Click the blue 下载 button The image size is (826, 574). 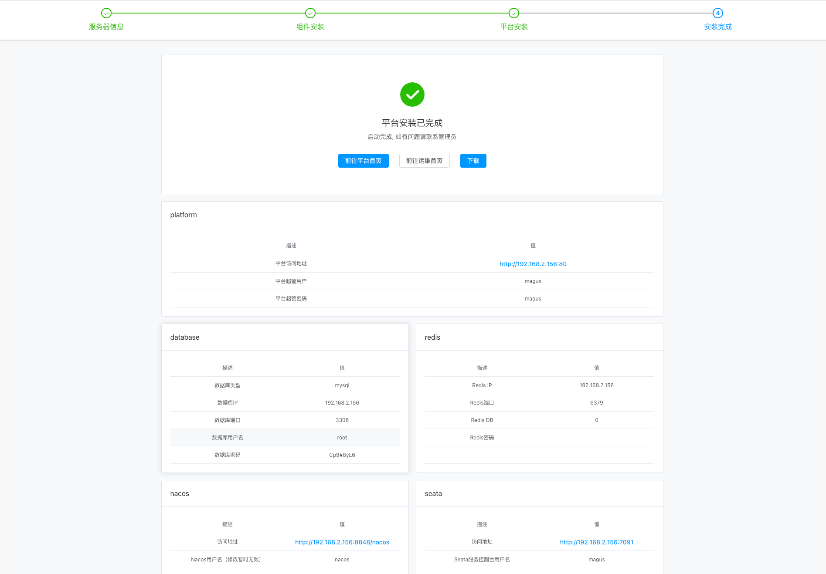(x=473, y=161)
